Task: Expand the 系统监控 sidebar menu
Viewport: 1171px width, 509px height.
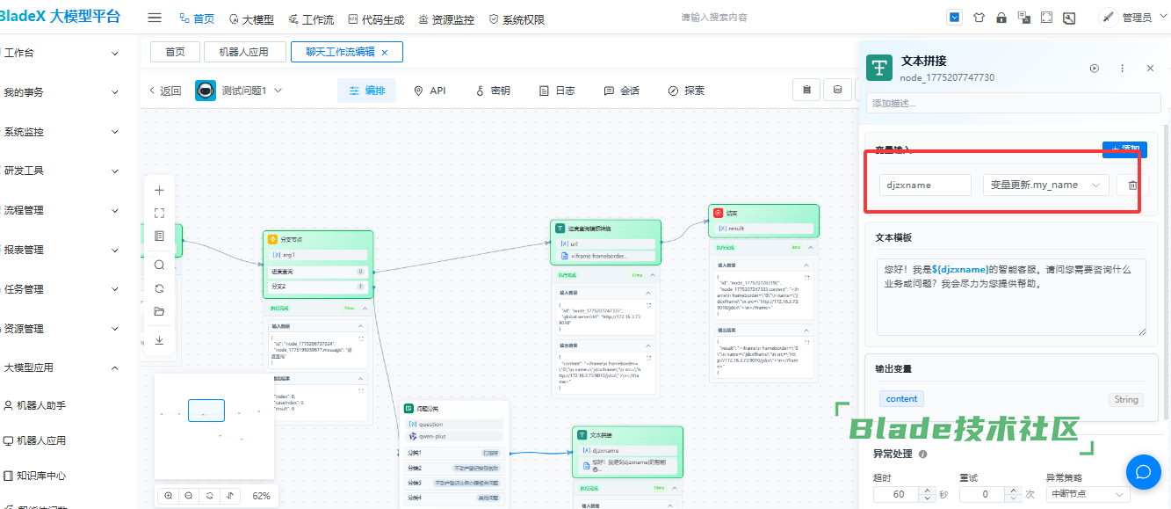Action: [61, 132]
